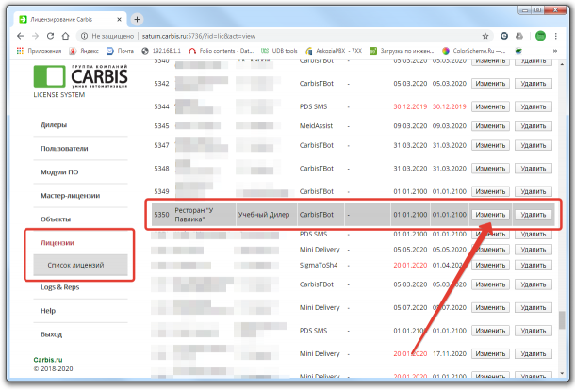Screen dimensions: 575x390
Task: Open a new browser tab
Action: pyautogui.click(x=138, y=18)
